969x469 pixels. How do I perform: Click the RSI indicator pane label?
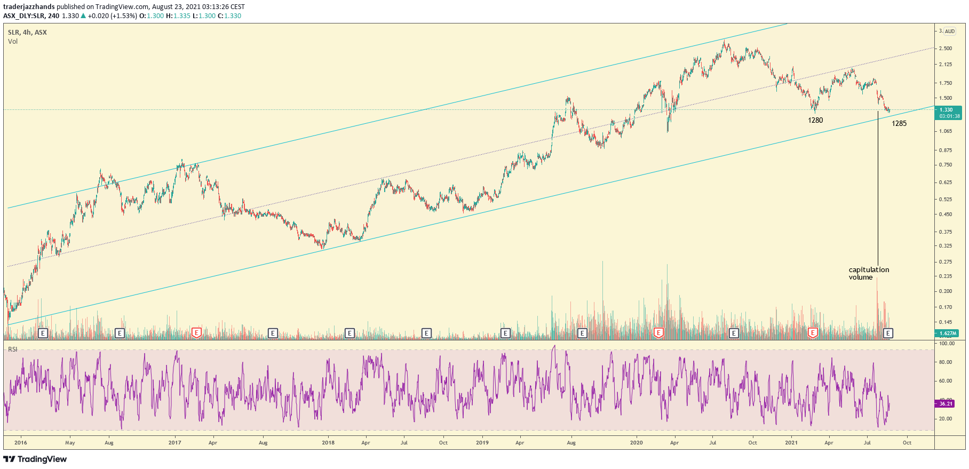tap(12, 349)
